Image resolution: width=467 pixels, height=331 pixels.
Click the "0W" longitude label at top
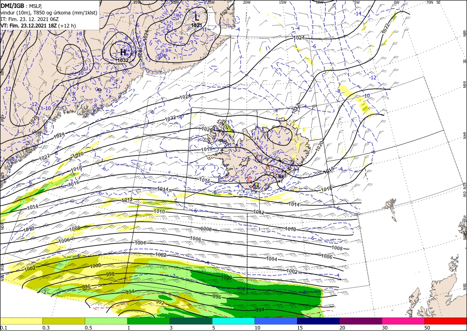[x=396, y=2]
